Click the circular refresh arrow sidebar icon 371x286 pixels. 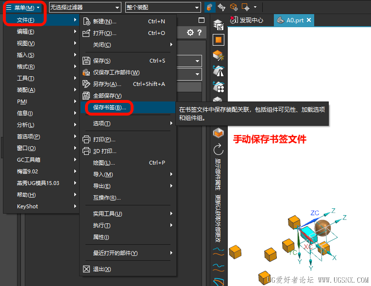coord(219,149)
